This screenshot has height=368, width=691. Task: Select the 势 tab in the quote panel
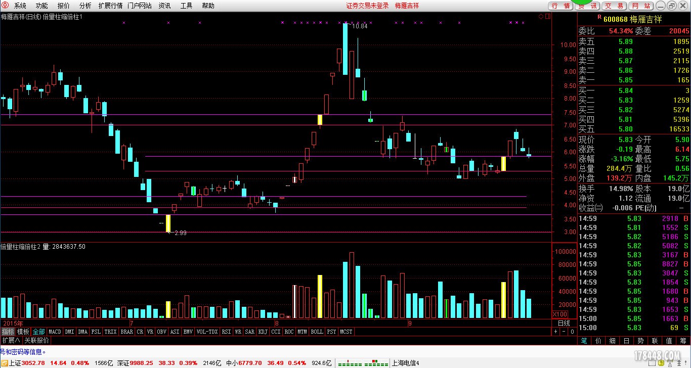point(641,341)
